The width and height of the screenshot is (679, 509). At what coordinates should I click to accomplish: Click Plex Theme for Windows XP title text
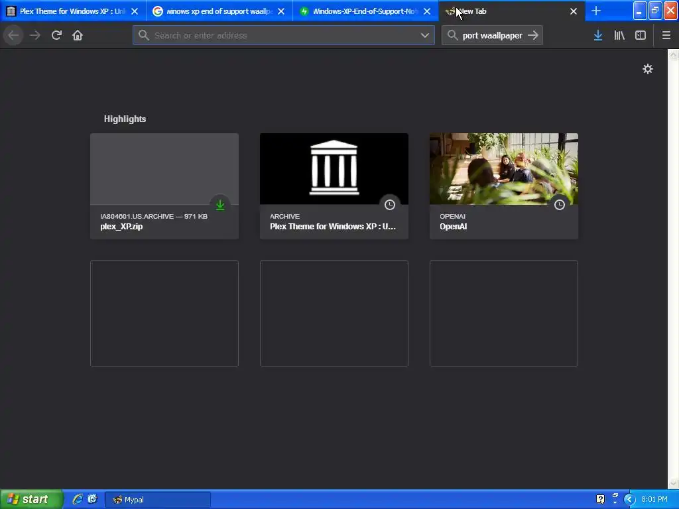[333, 227]
